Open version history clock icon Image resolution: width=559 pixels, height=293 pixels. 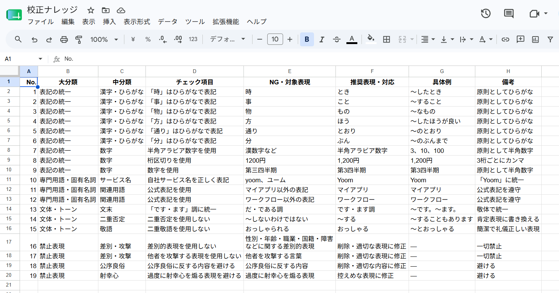click(485, 14)
